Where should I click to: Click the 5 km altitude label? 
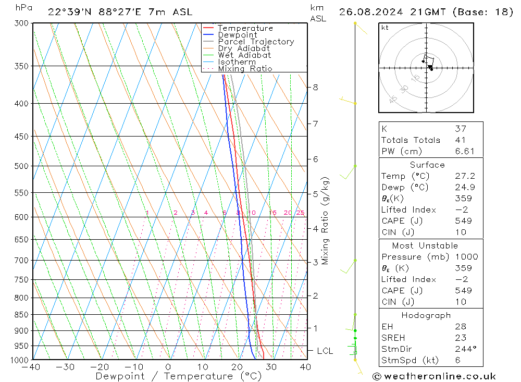315,193
